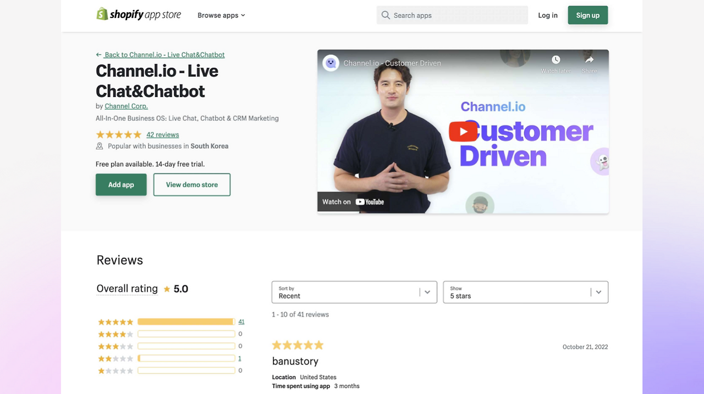Screen dimensions: 704x394
Task: Click the five-star rating bar
Action: (x=186, y=322)
